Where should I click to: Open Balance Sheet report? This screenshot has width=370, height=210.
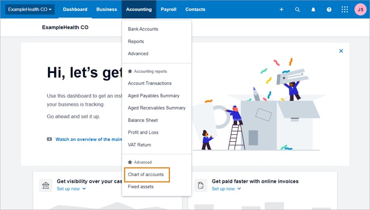click(143, 120)
